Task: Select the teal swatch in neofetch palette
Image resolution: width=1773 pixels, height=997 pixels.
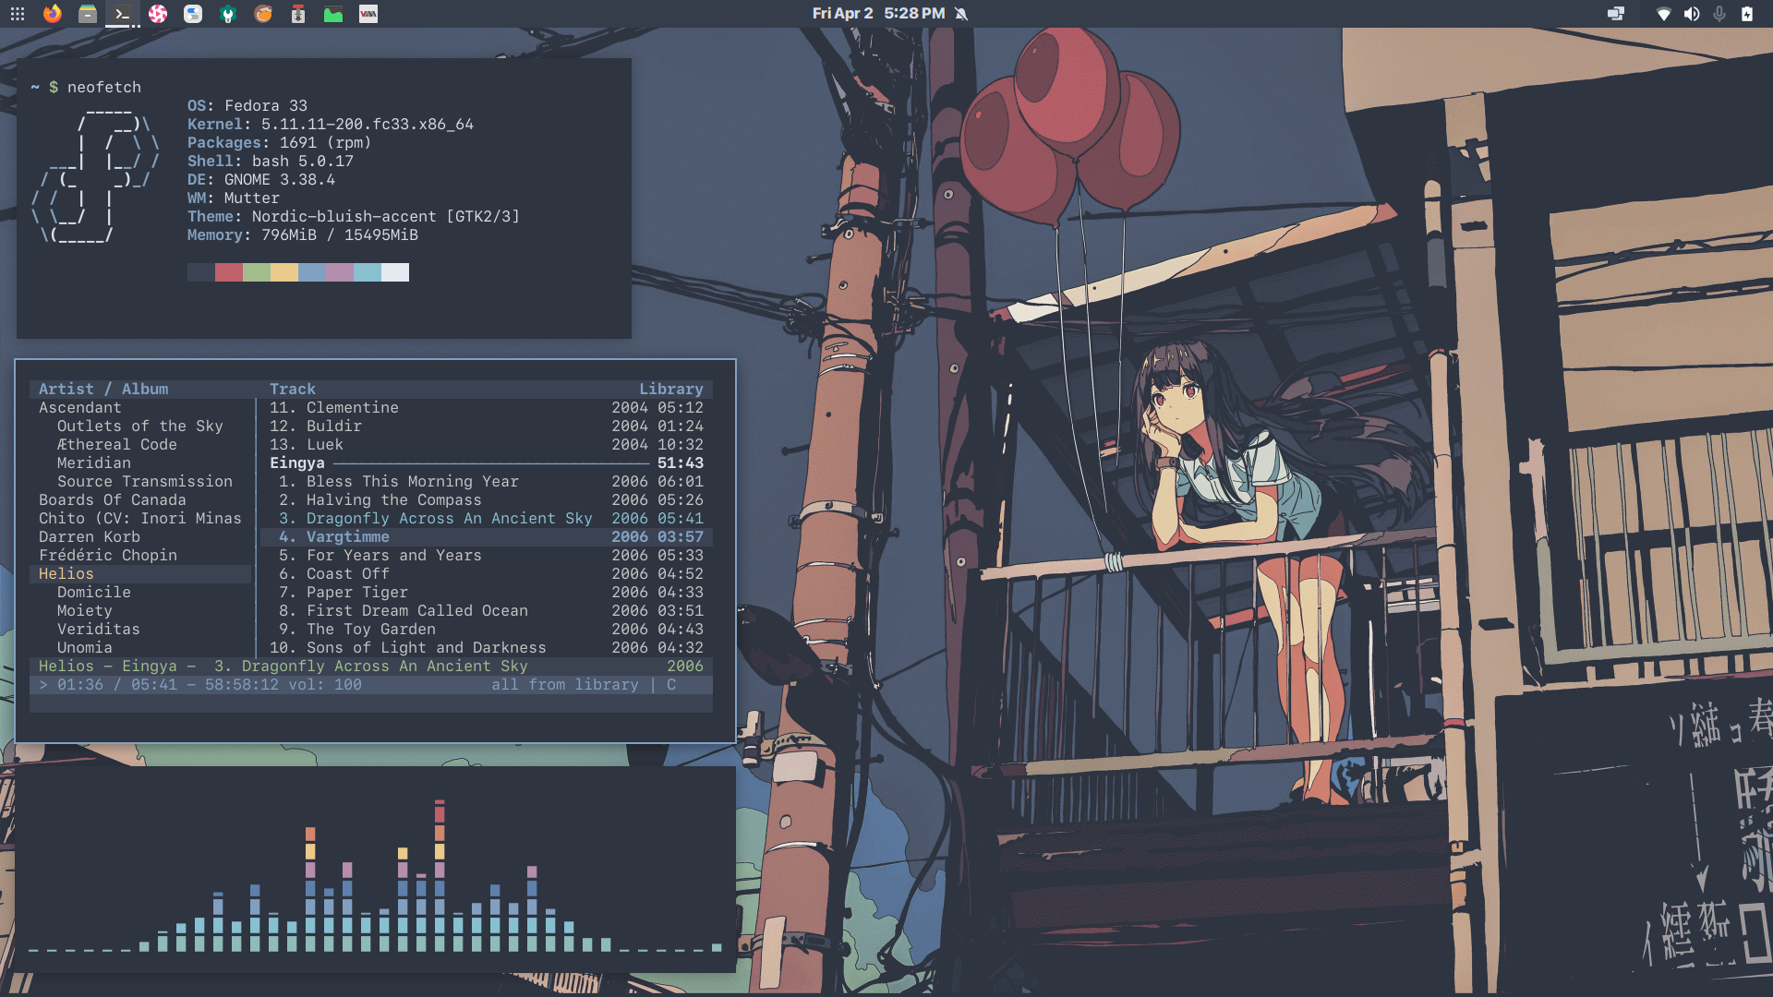Action: pyautogui.click(x=368, y=272)
